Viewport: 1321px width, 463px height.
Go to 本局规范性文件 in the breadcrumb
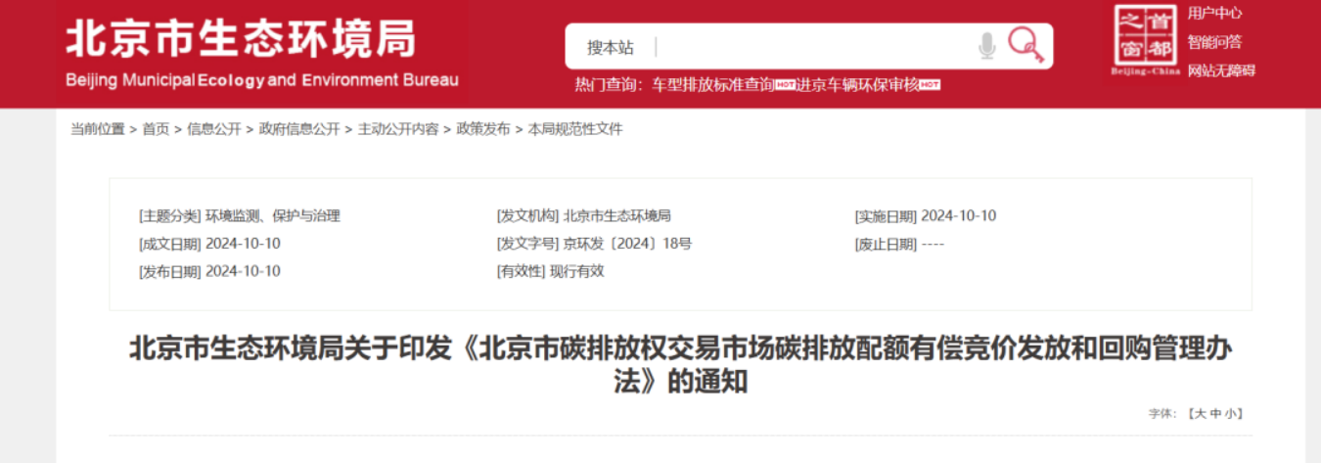point(575,129)
